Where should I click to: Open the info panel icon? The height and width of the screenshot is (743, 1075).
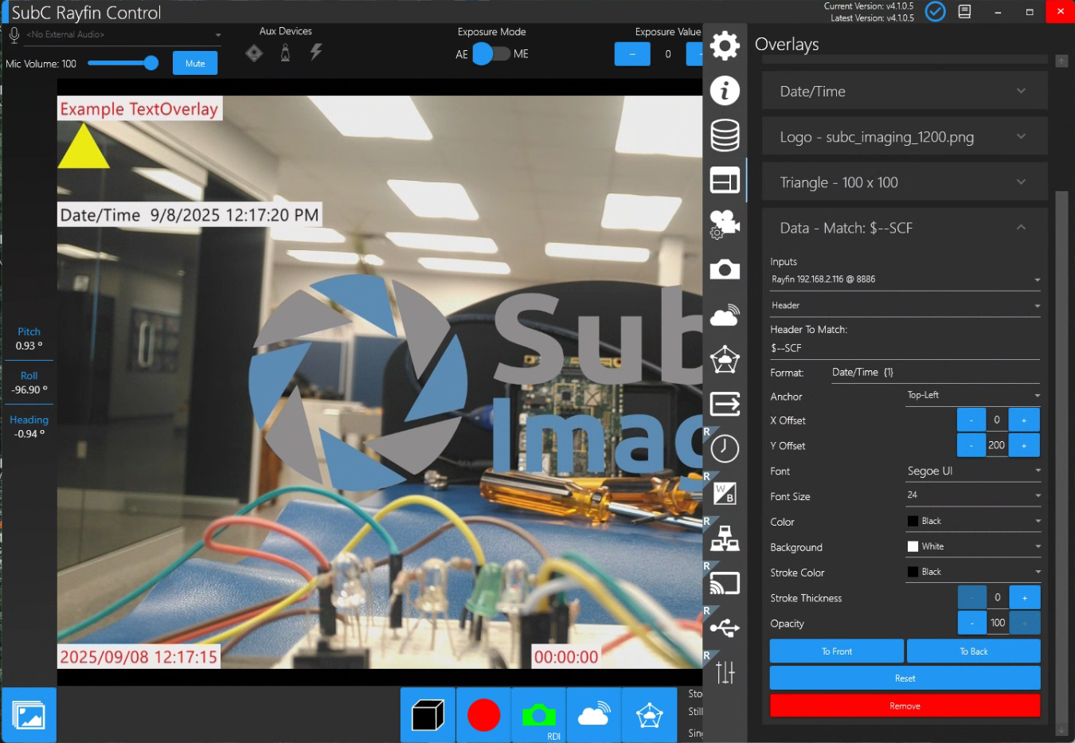pyautogui.click(x=725, y=91)
